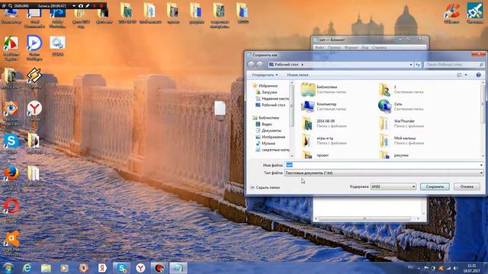Viewport: 488px width, 274px height.
Task: Open the recorder bar dropdown arrow
Action: pyautogui.click(x=74, y=6)
